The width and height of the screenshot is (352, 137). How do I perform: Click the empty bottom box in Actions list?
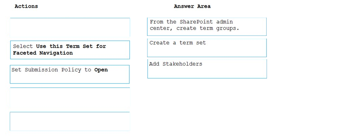[x=70, y=121]
